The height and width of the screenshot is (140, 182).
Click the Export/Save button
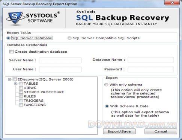[119, 131]
